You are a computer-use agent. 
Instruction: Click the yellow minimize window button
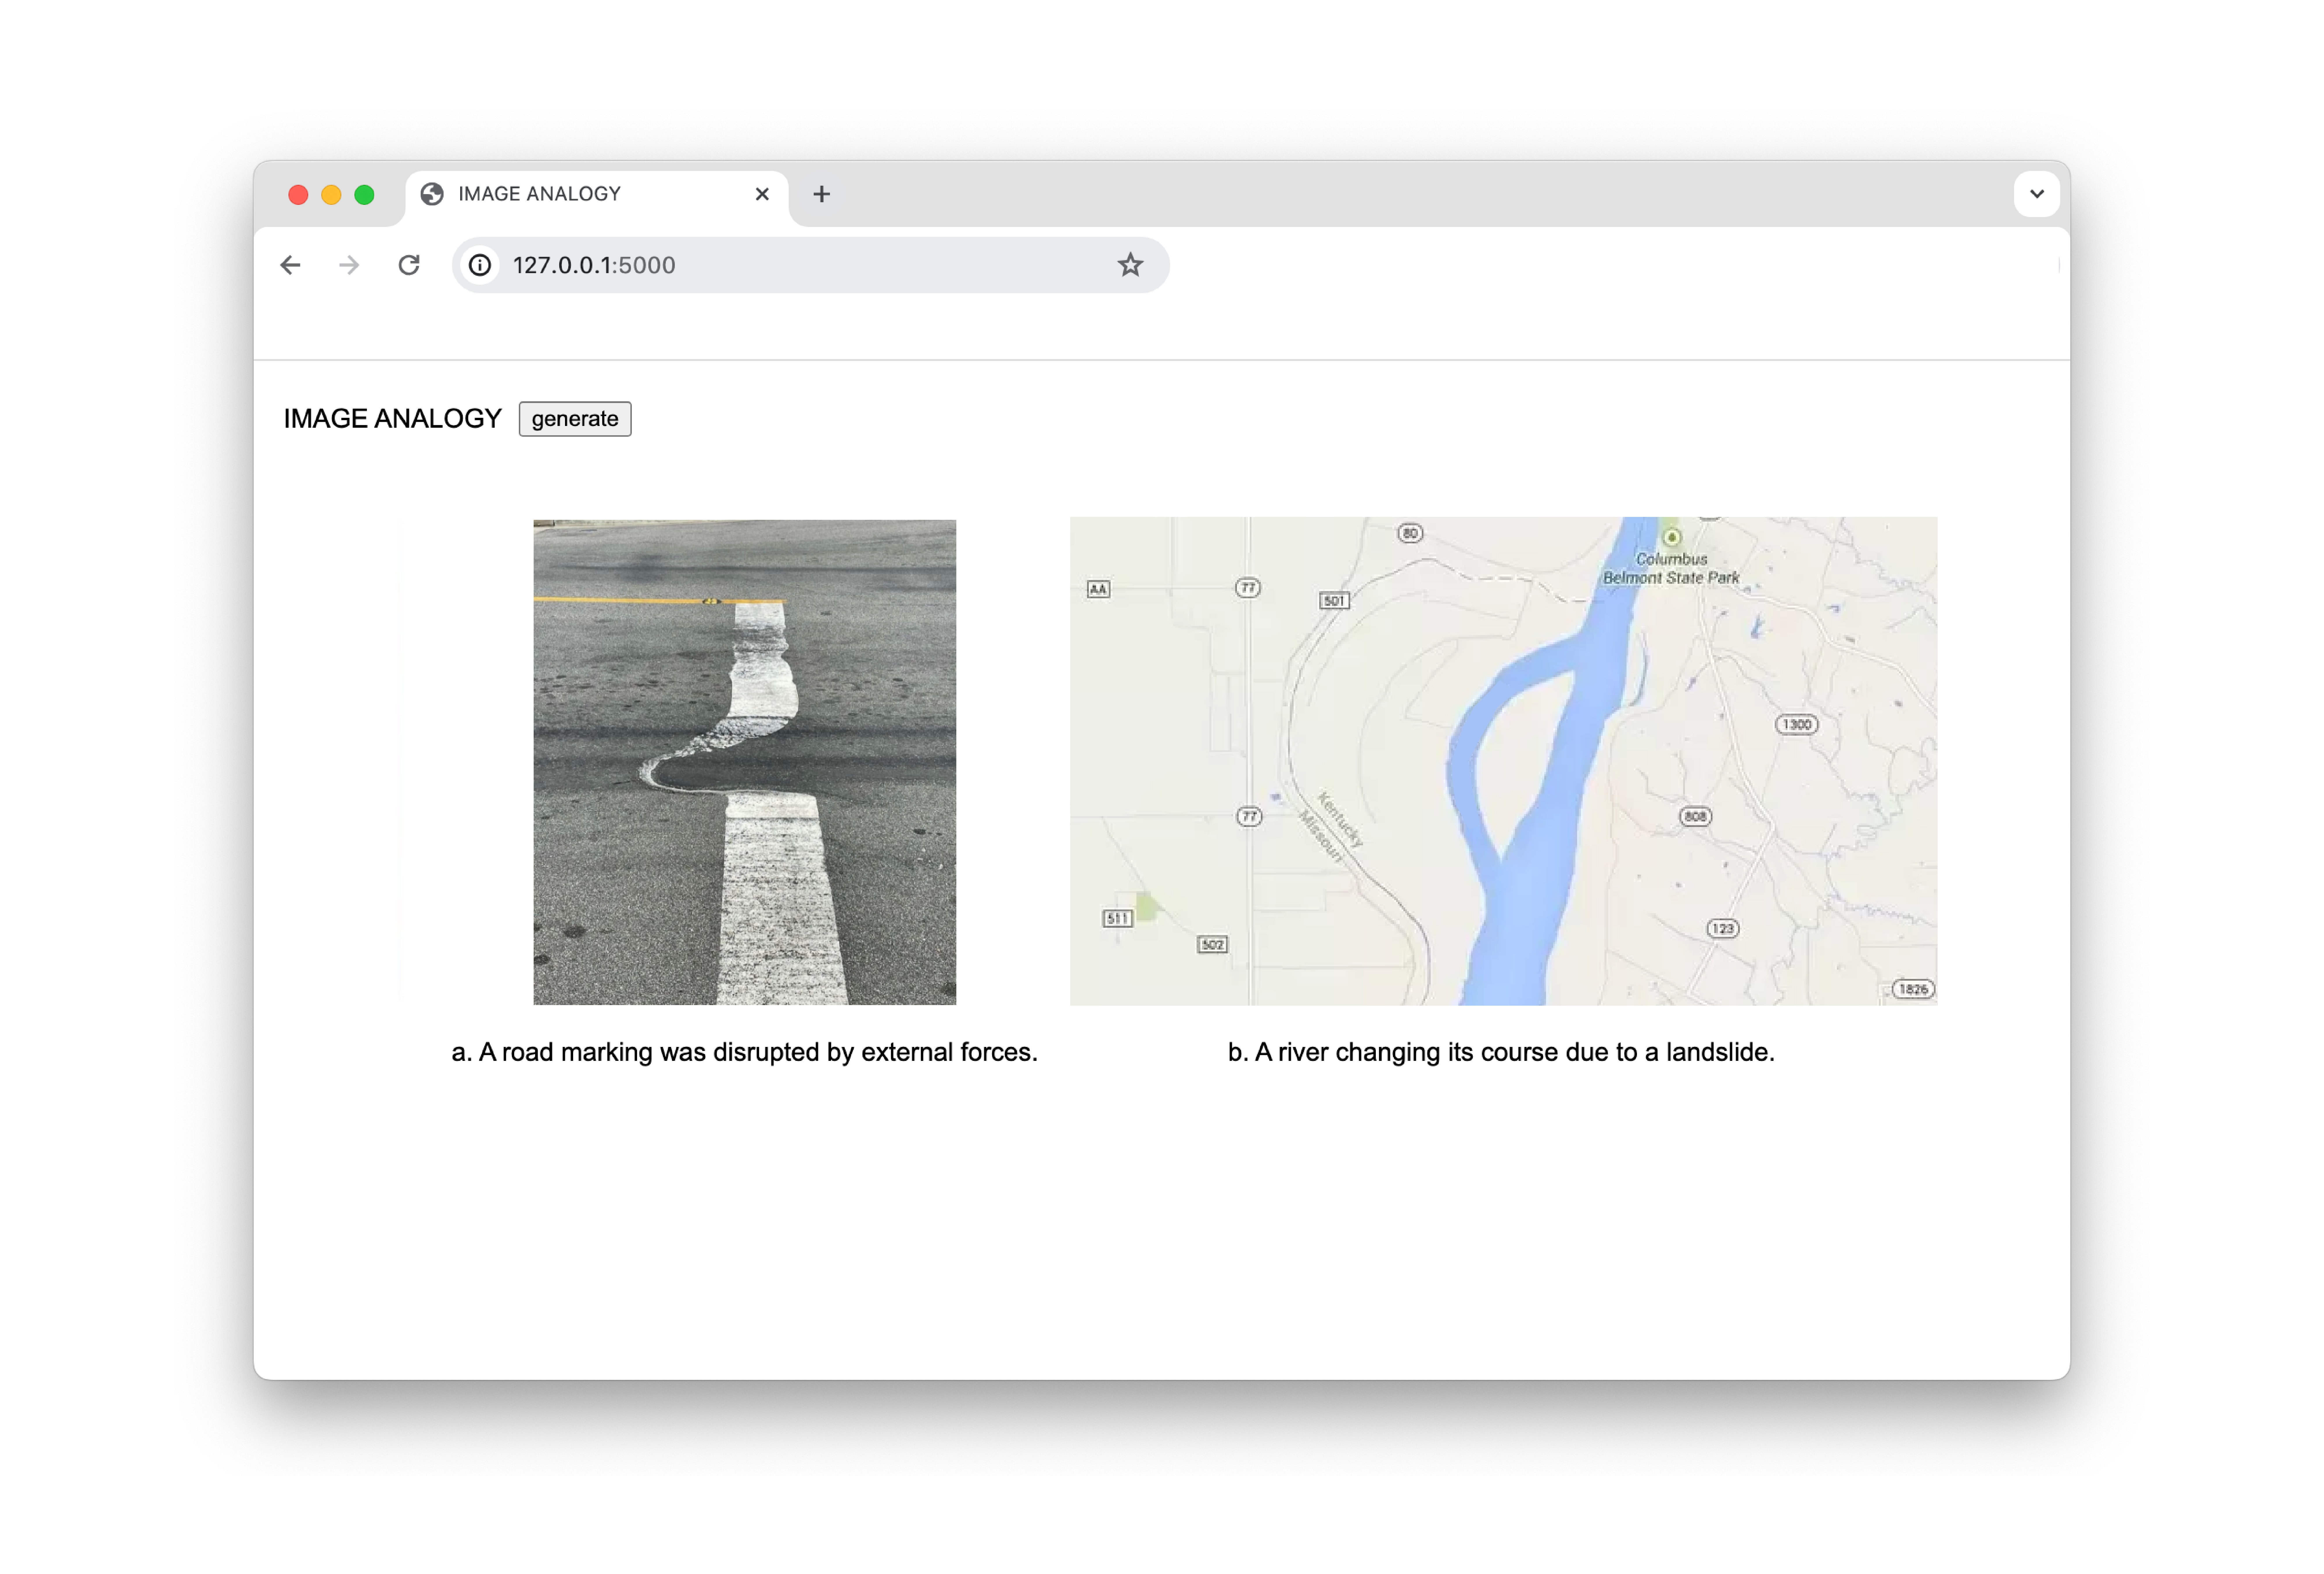tap(331, 194)
